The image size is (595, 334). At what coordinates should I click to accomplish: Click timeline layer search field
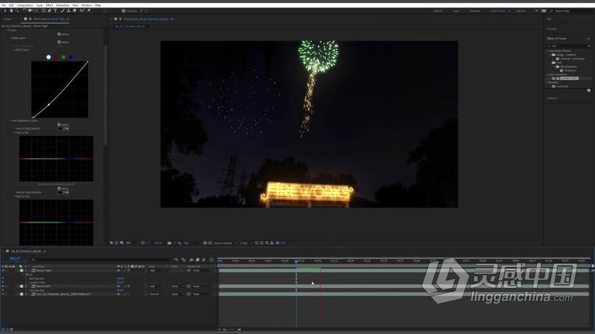[101, 260]
